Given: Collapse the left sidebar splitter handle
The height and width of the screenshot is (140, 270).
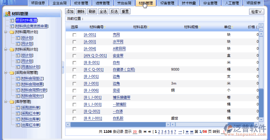Looking at the screenshot, I should pos(63,67).
